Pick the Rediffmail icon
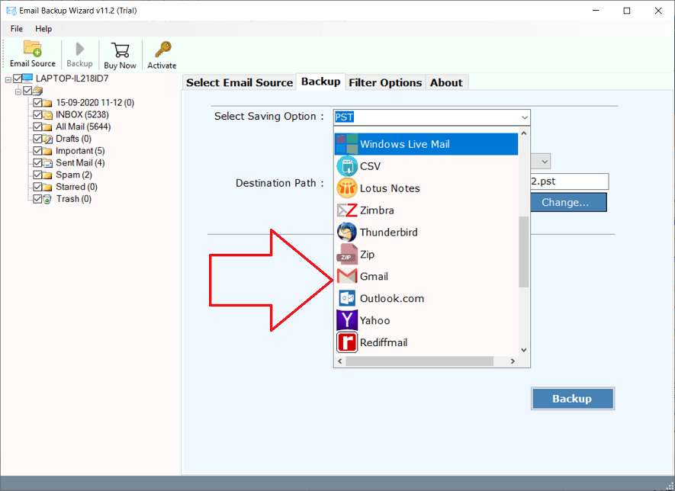This screenshot has height=491, width=675. click(x=346, y=342)
